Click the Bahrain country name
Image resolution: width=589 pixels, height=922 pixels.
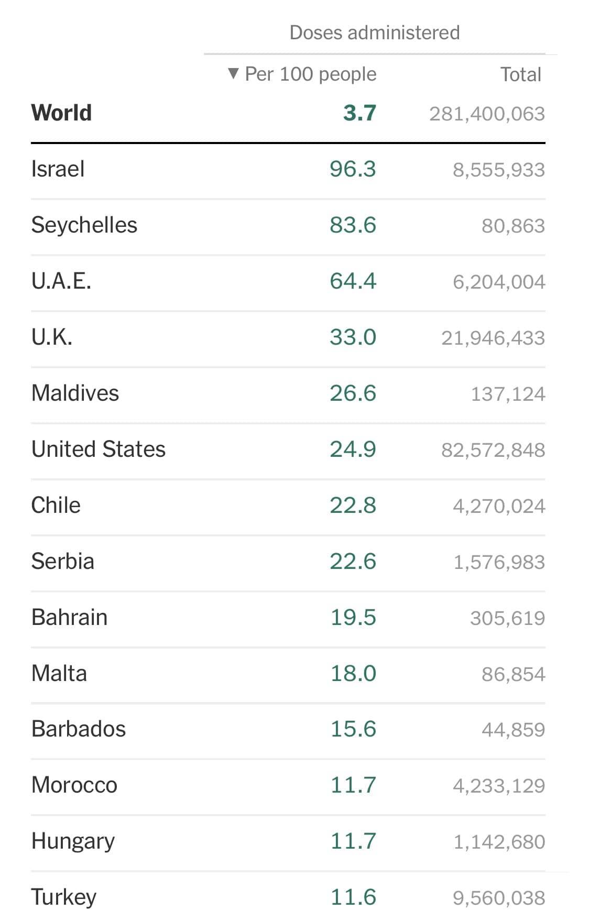tap(69, 618)
